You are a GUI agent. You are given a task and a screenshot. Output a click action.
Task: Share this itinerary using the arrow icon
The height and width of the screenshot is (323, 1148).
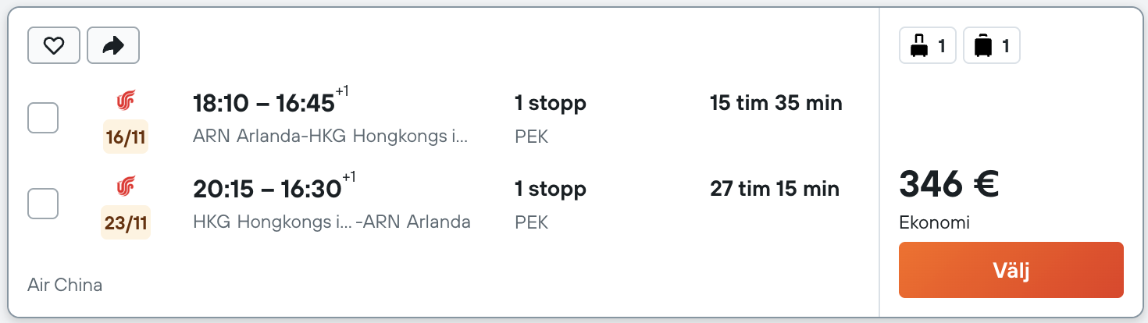pyautogui.click(x=113, y=46)
